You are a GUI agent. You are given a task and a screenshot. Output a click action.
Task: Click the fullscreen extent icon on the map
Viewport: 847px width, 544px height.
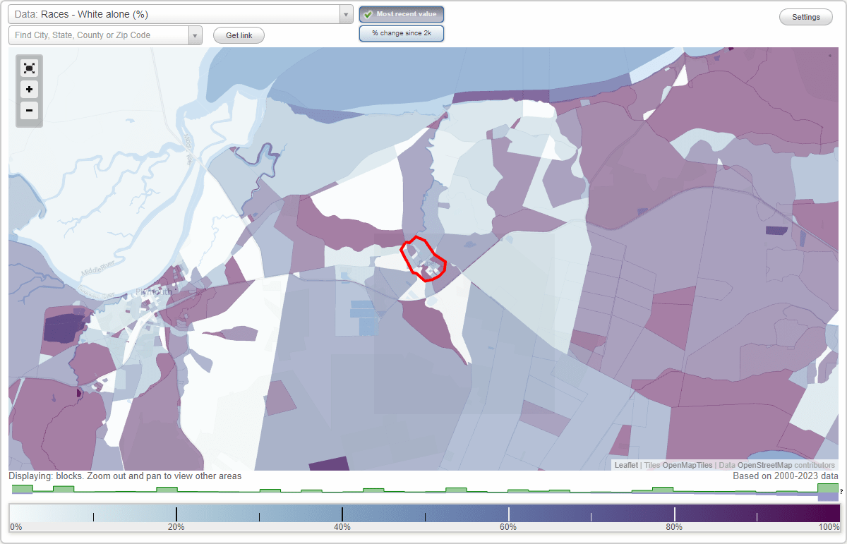point(29,68)
